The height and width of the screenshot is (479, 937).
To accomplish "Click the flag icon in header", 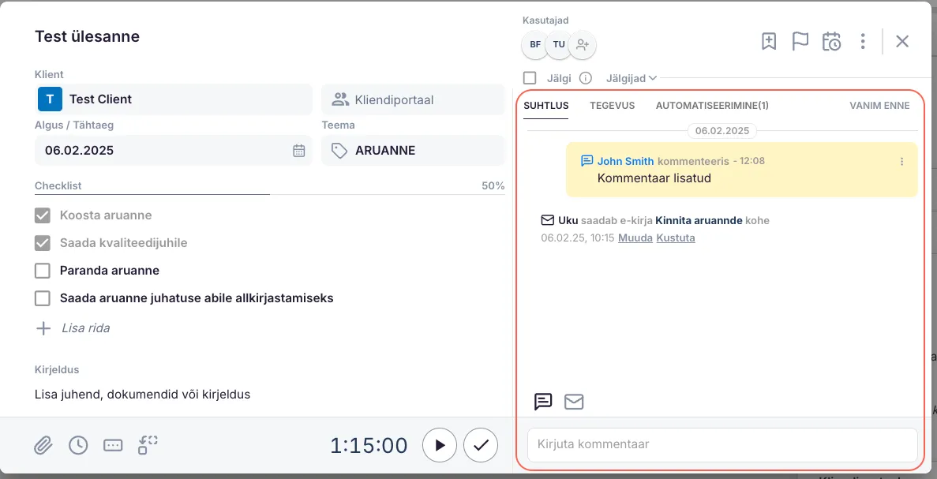I will pyautogui.click(x=800, y=41).
